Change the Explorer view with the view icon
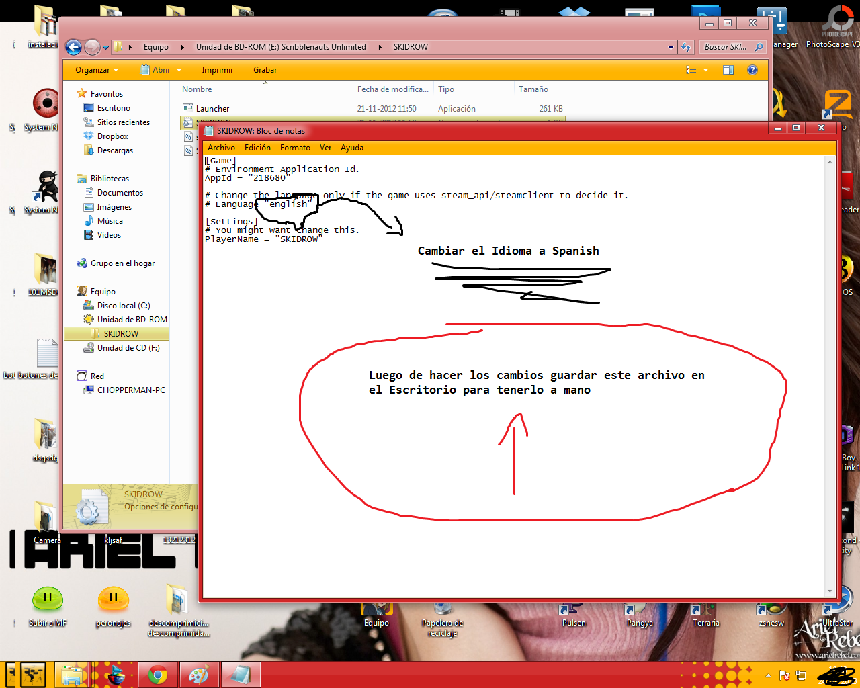Image resolution: width=860 pixels, height=688 pixels. pyautogui.click(x=691, y=70)
